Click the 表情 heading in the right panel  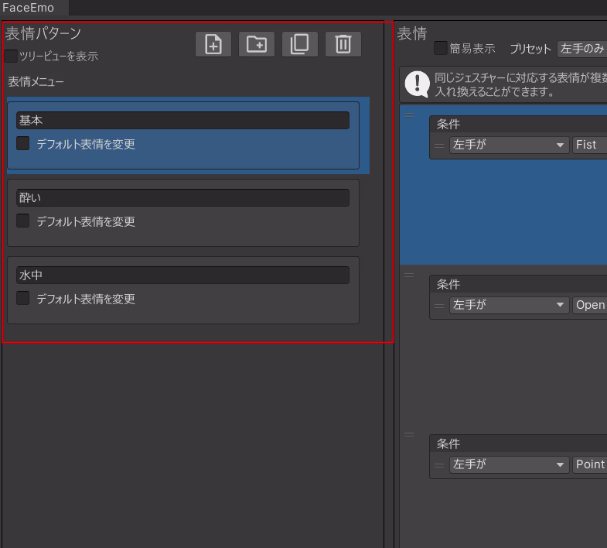pos(412,33)
